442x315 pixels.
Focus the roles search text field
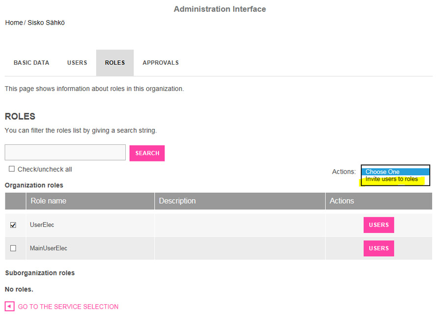coord(65,153)
